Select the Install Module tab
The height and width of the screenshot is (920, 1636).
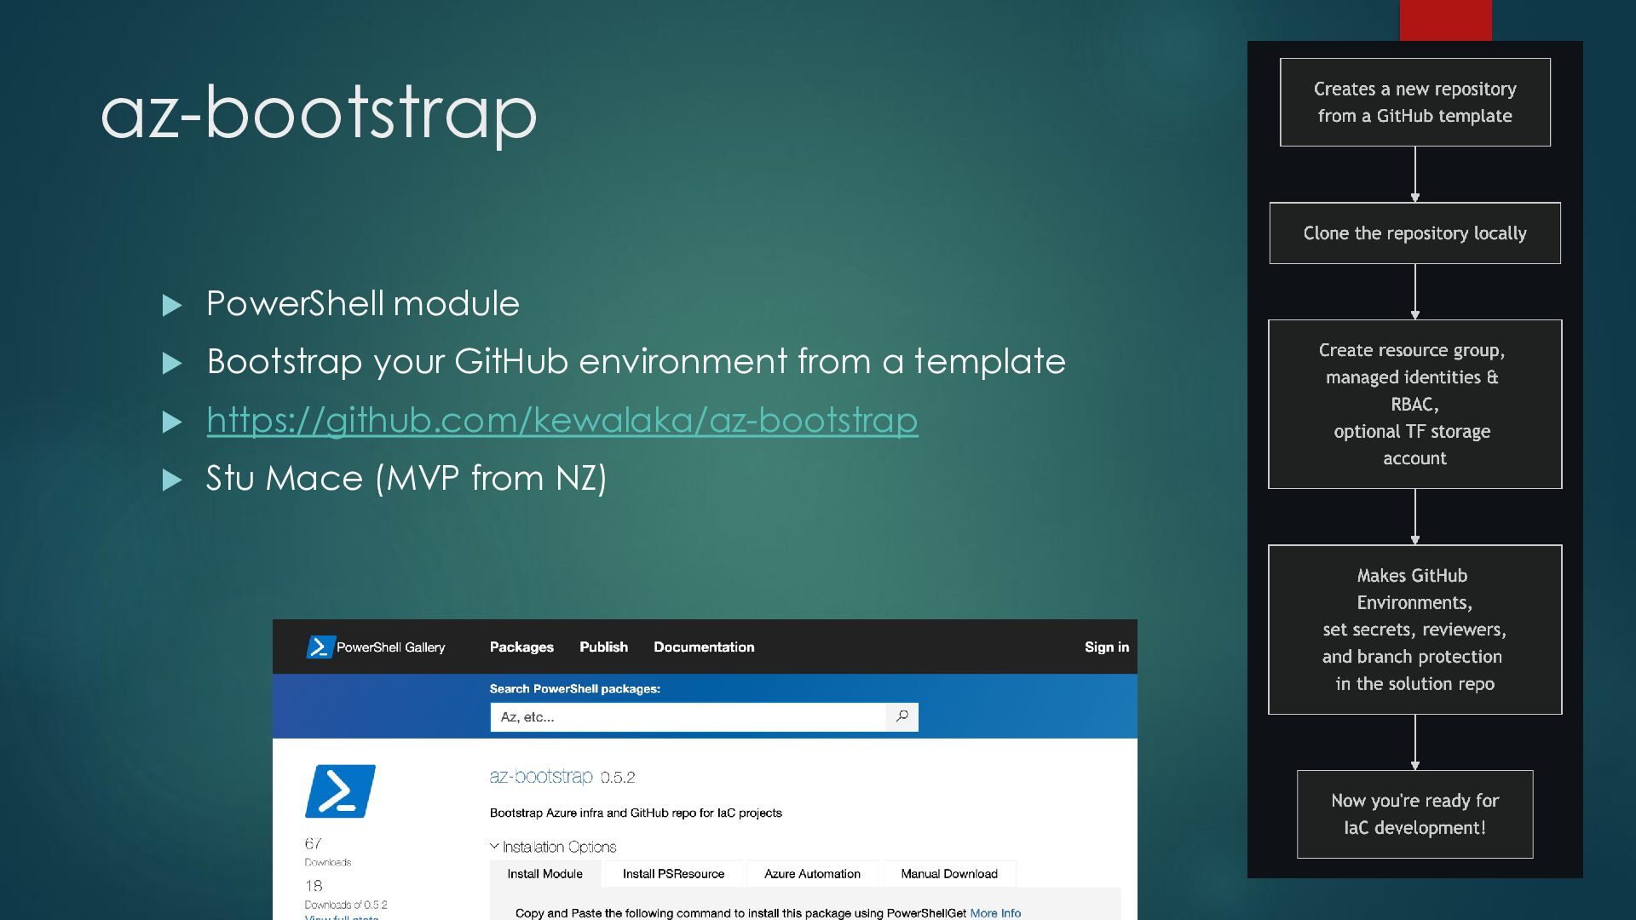coord(544,874)
